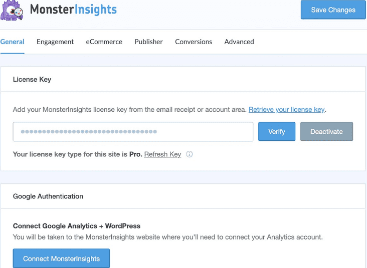Click the Verify license button
Image resolution: width=367 pixels, height=268 pixels.
[x=277, y=132]
